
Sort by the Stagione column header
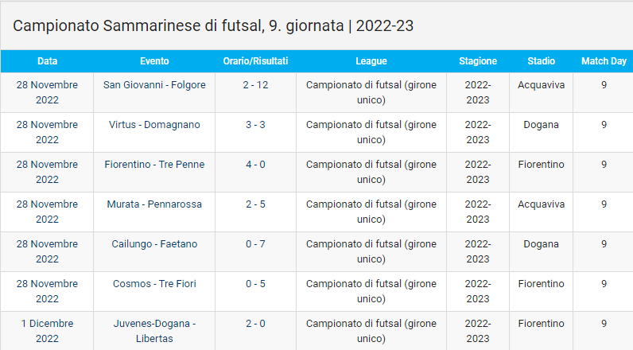[x=477, y=61]
